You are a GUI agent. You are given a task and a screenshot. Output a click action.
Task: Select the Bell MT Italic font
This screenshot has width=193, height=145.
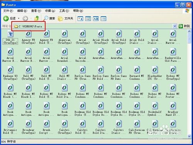64,73
